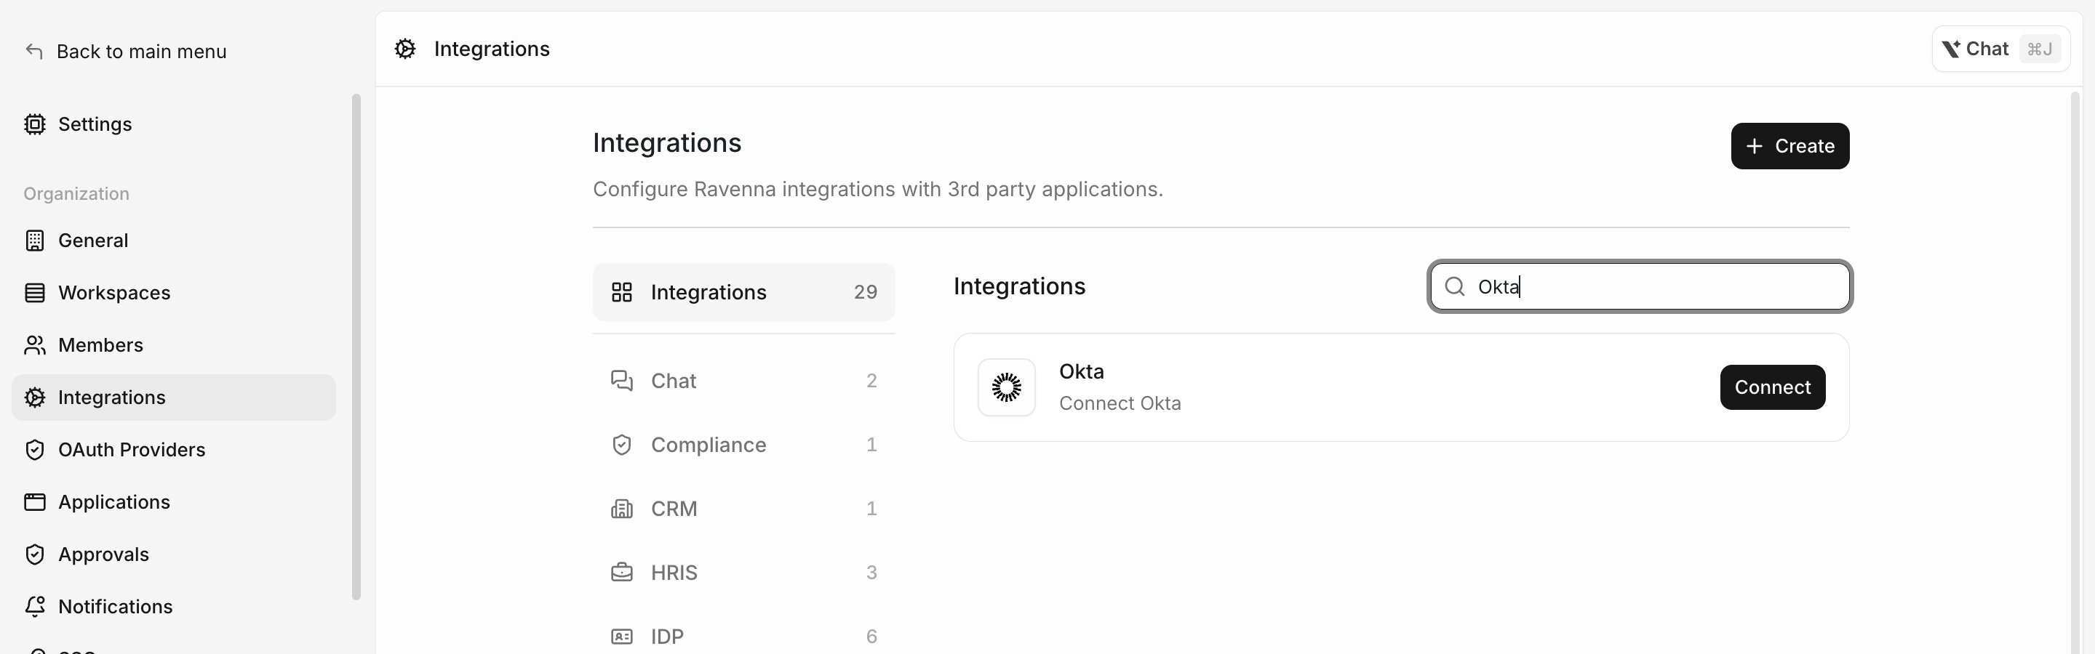
Task: Click the Approvals shield check icon
Action: 34,555
